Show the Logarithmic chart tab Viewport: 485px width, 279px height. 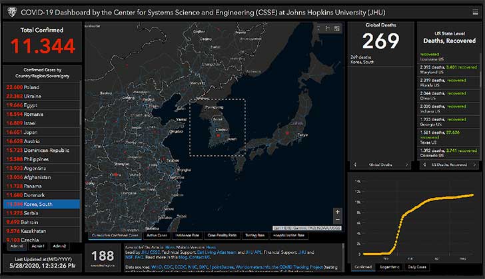(390, 267)
